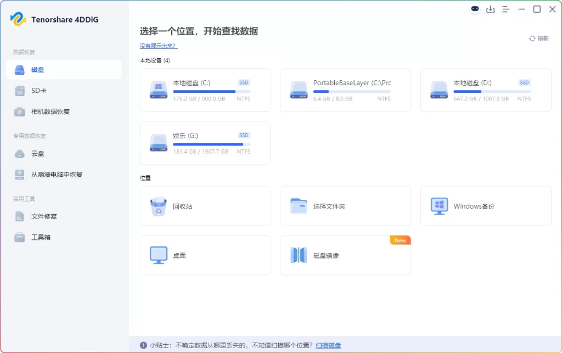This screenshot has width=562, height=353.
Task: Click the 没有展示出来? link
Action: pyautogui.click(x=158, y=46)
